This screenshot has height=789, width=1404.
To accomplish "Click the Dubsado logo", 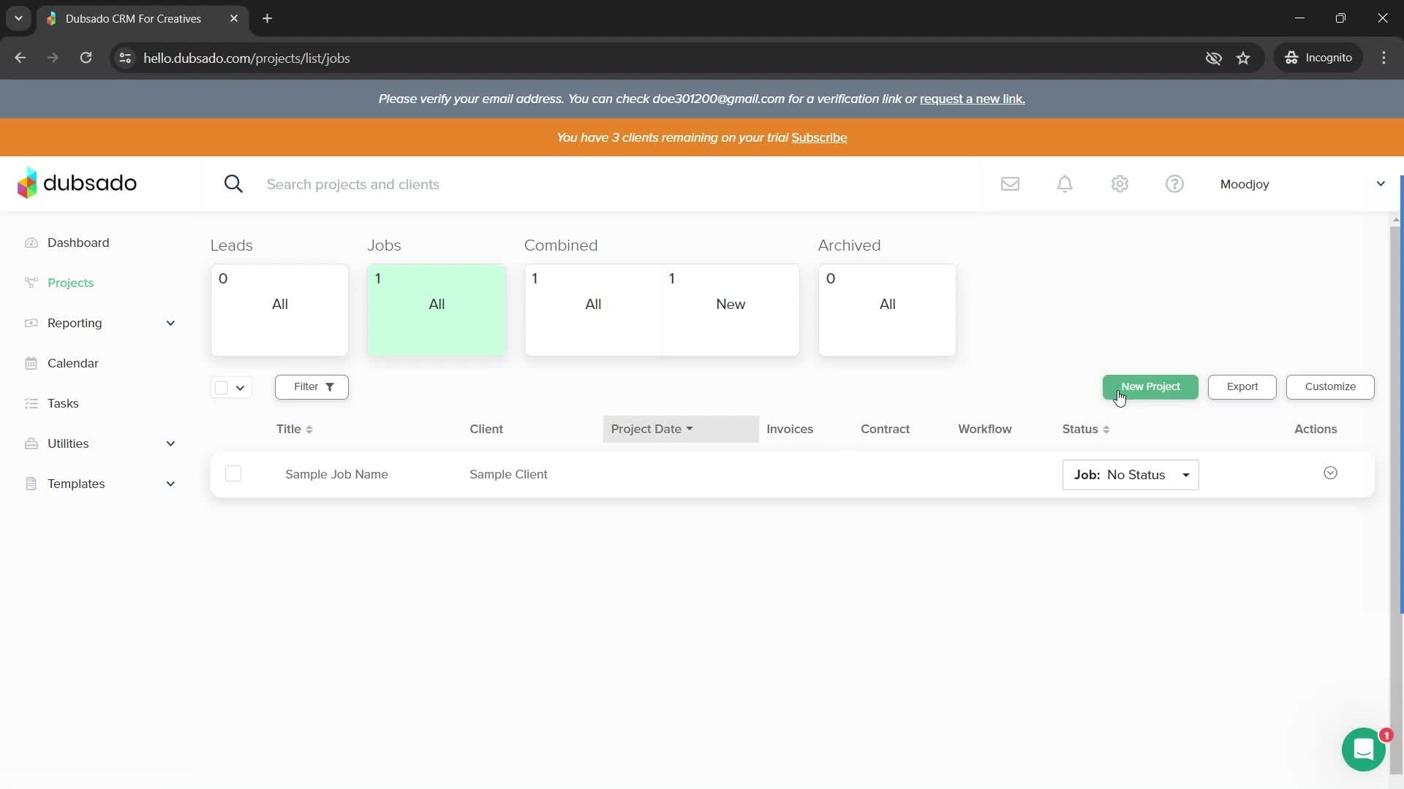I will pyautogui.click(x=77, y=183).
